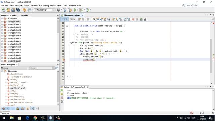Click the Find Previous Occurrence editor icon
215x121 pixels.
click(x=98, y=19)
